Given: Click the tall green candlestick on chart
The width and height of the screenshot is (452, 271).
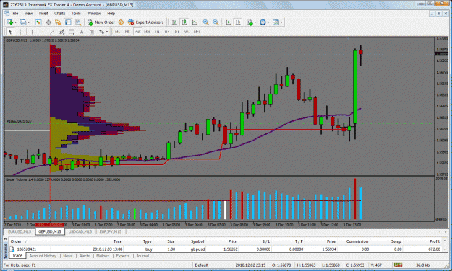Looking at the screenshot, I should (x=355, y=86).
